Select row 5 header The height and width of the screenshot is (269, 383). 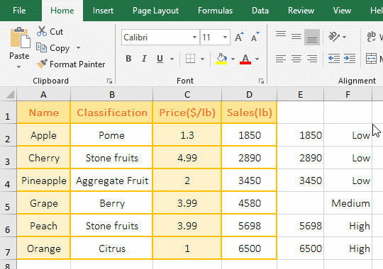8,203
